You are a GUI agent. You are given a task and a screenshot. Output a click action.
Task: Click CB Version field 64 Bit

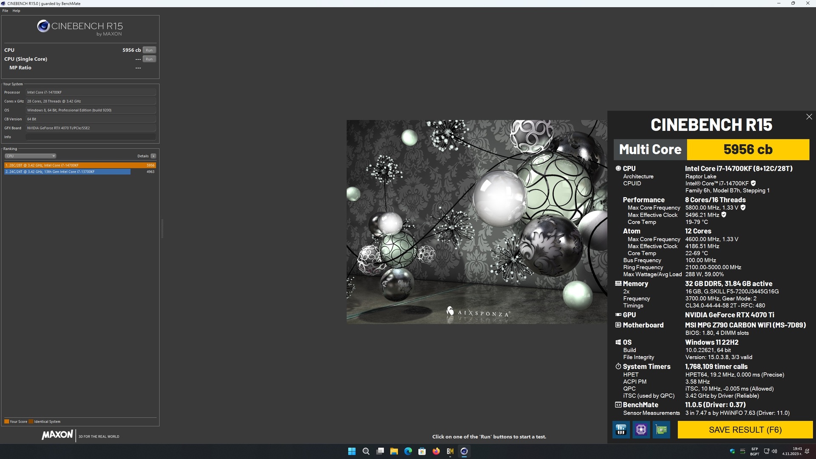(x=91, y=119)
